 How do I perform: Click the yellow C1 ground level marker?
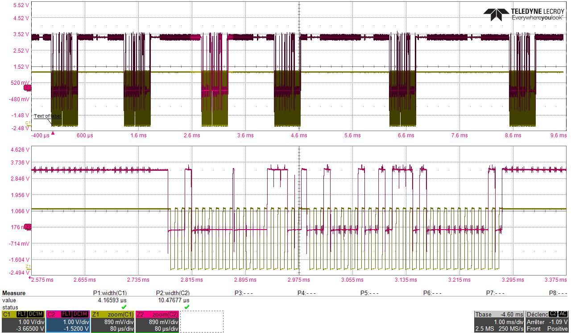pyautogui.click(x=28, y=123)
